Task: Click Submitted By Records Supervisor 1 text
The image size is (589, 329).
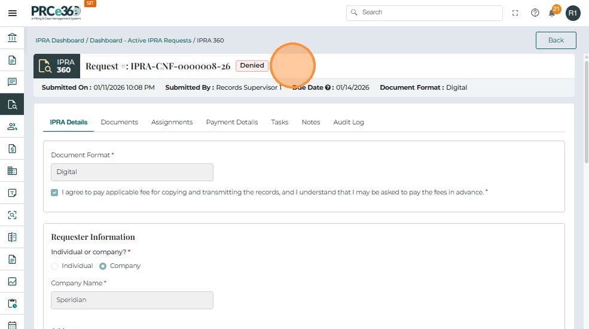Action: point(224,87)
